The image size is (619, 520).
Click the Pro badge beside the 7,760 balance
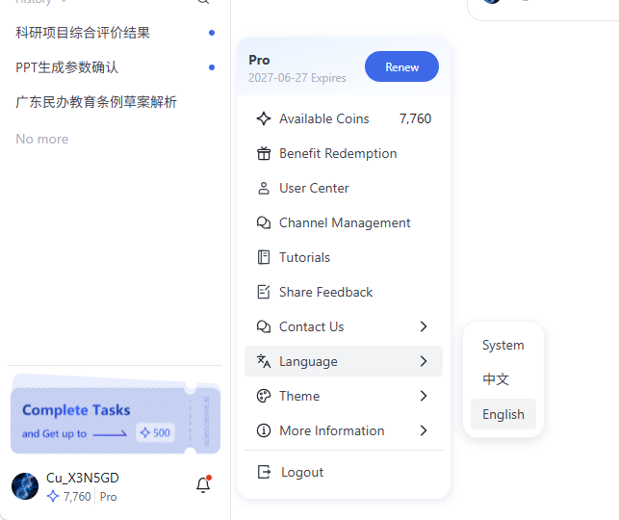pyautogui.click(x=108, y=497)
